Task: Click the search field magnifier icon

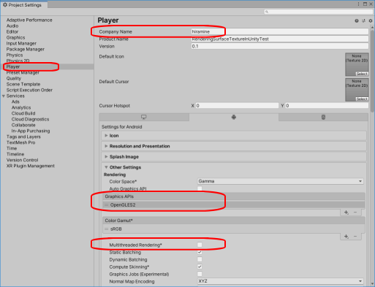Action: point(267,12)
